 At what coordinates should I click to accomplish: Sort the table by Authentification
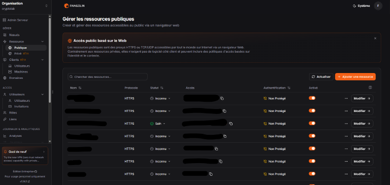tap(277, 88)
